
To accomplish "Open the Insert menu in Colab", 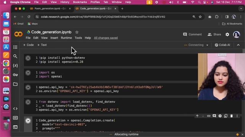I will [x=54, y=38].
